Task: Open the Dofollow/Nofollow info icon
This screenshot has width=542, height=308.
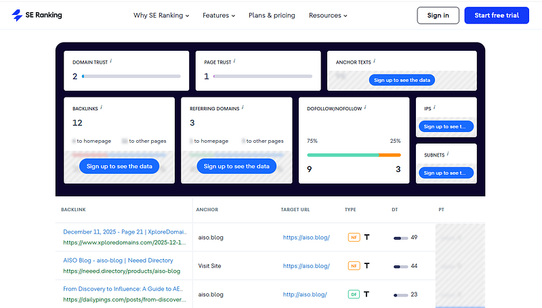Action: click(x=365, y=108)
